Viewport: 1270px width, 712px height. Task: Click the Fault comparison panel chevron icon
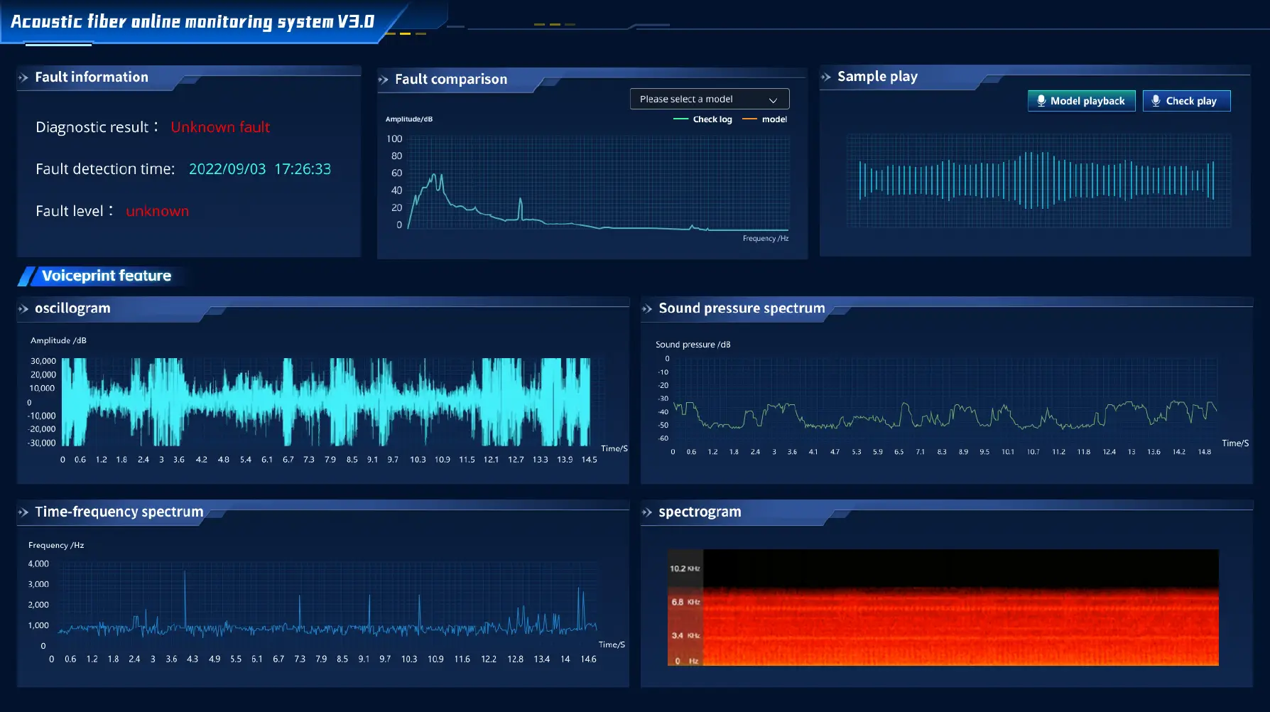tap(384, 79)
